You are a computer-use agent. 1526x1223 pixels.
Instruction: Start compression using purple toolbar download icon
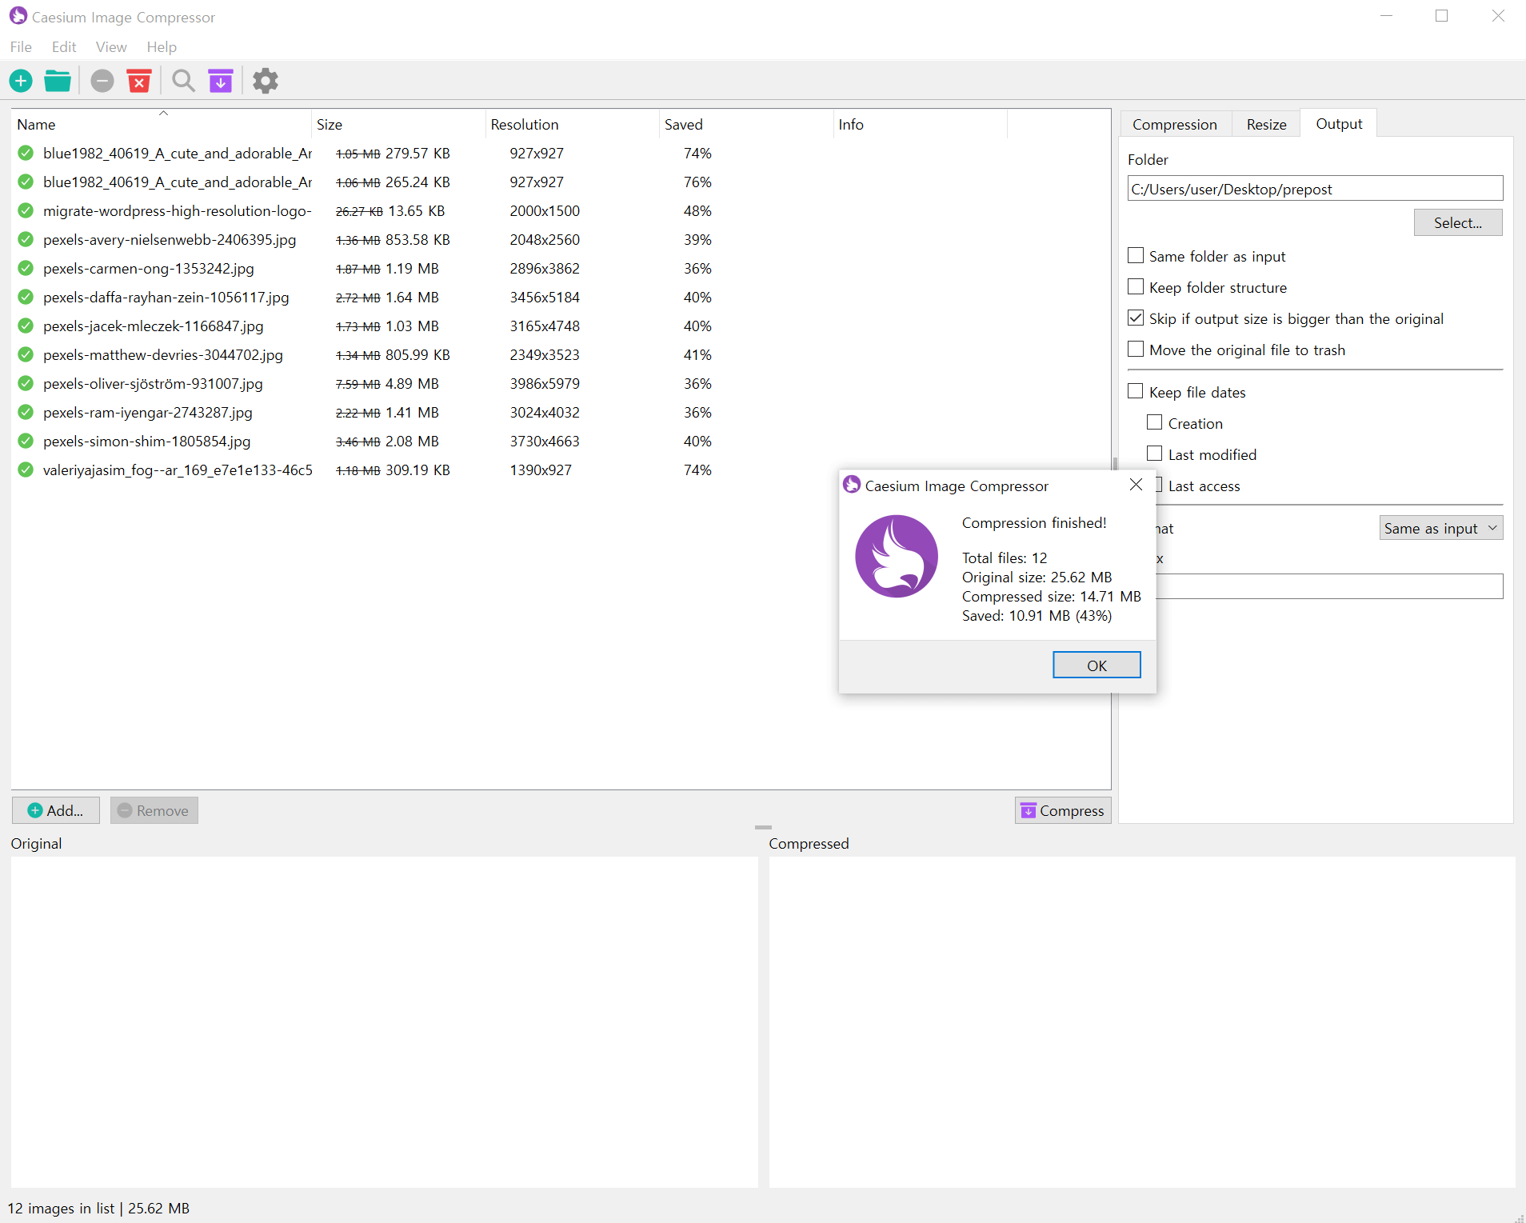[x=221, y=81]
